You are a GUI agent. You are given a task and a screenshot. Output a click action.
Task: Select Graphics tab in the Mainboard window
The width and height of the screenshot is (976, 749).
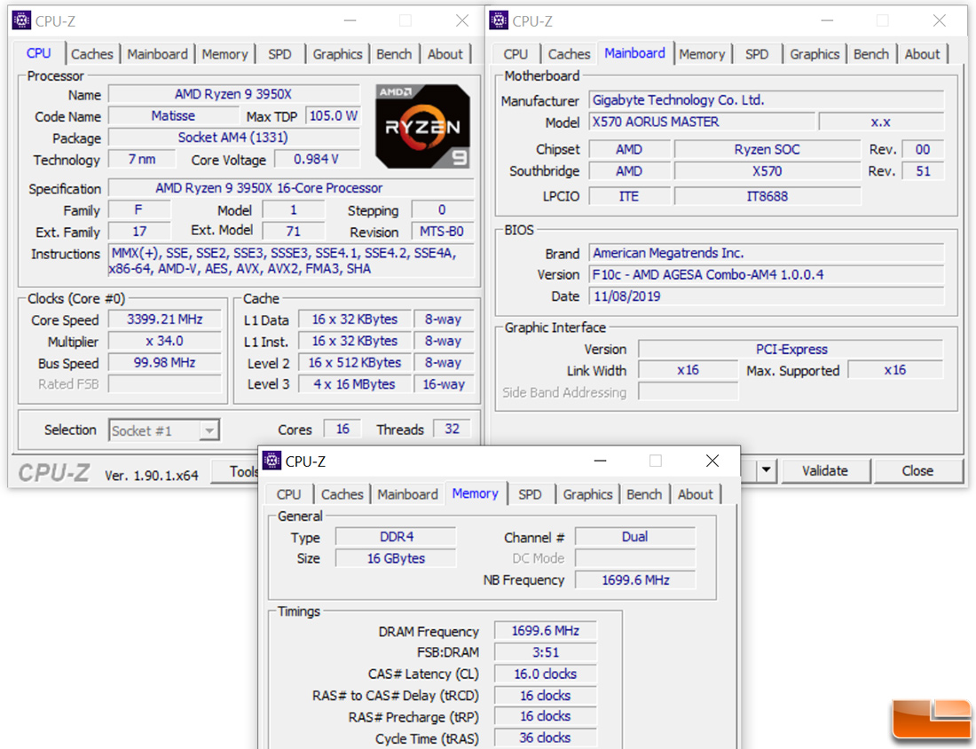[x=815, y=54]
